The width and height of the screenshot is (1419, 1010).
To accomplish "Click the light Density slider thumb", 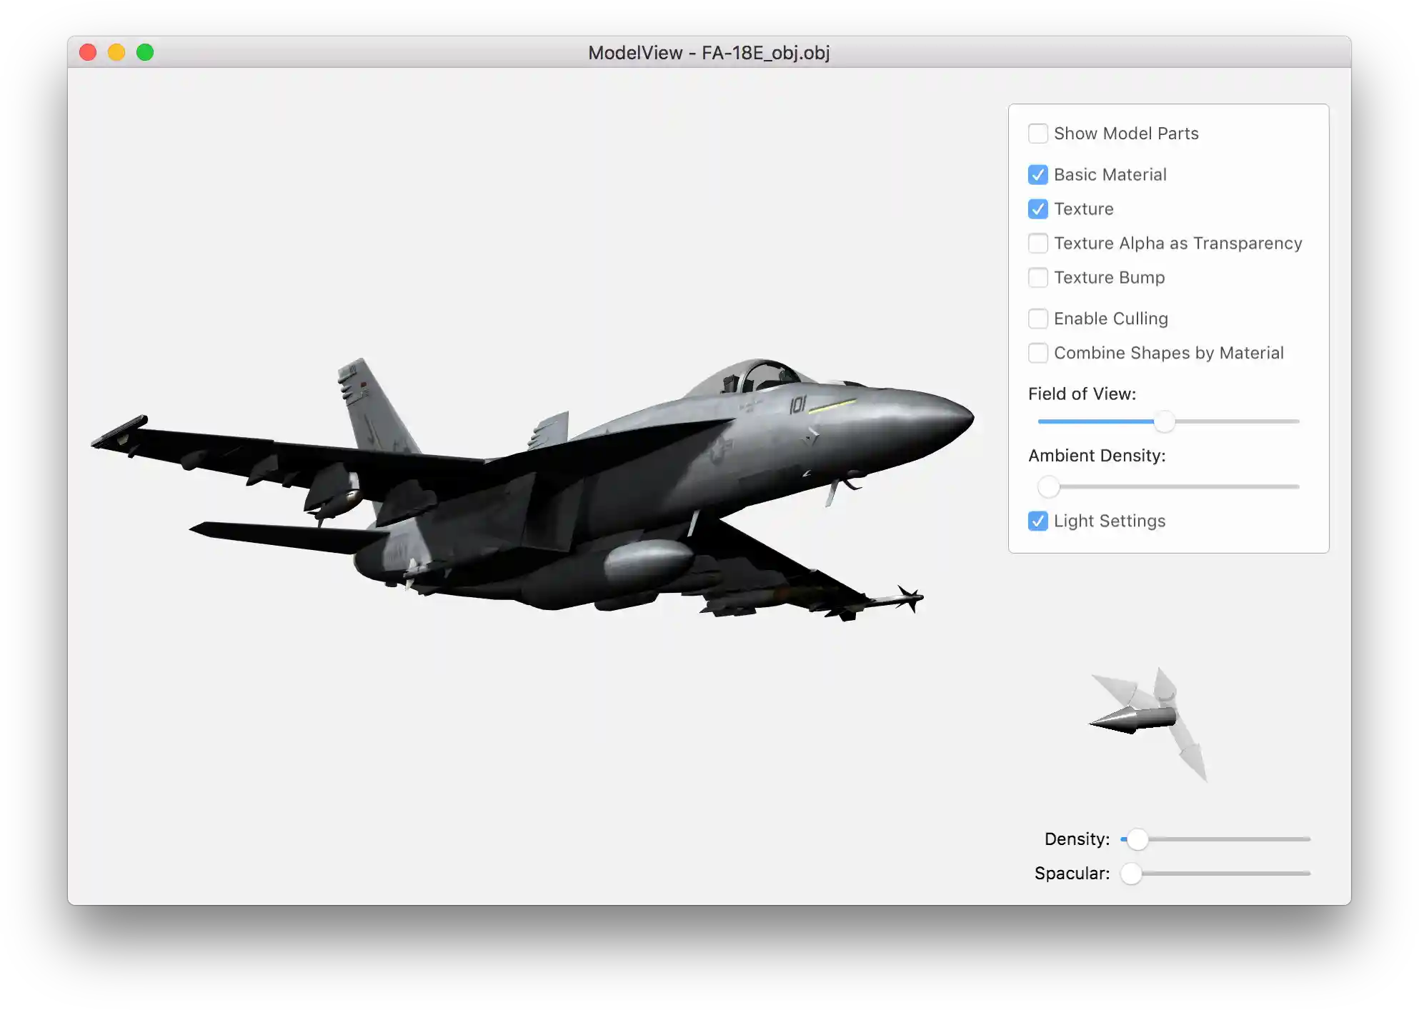I will 1137,839.
